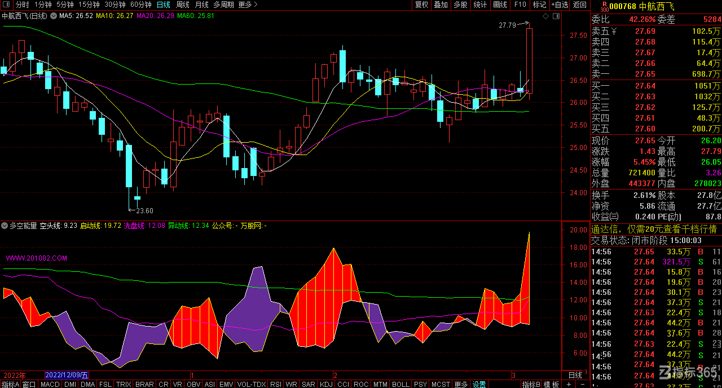722x388 pixels.
Task: Select the 15分钟 period
Action: click(x=89, y=5)
